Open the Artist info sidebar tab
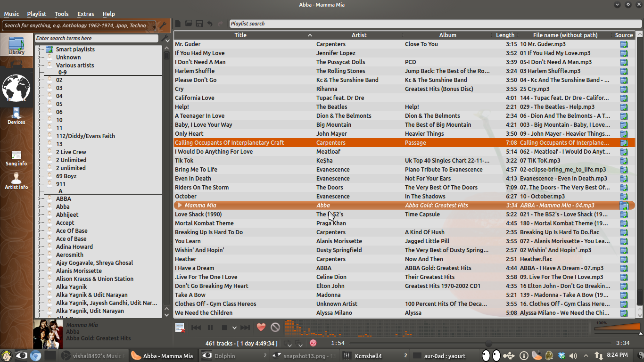The width and height of the screenshot is (644, 362). (x=17, y=181)
